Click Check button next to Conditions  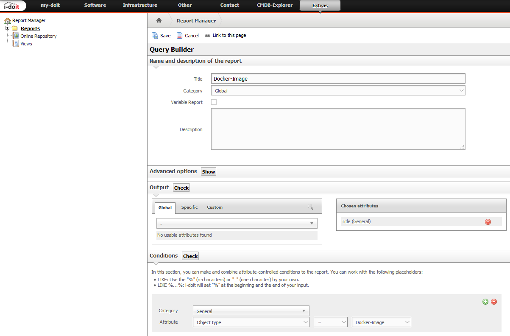tap(190, 256)
